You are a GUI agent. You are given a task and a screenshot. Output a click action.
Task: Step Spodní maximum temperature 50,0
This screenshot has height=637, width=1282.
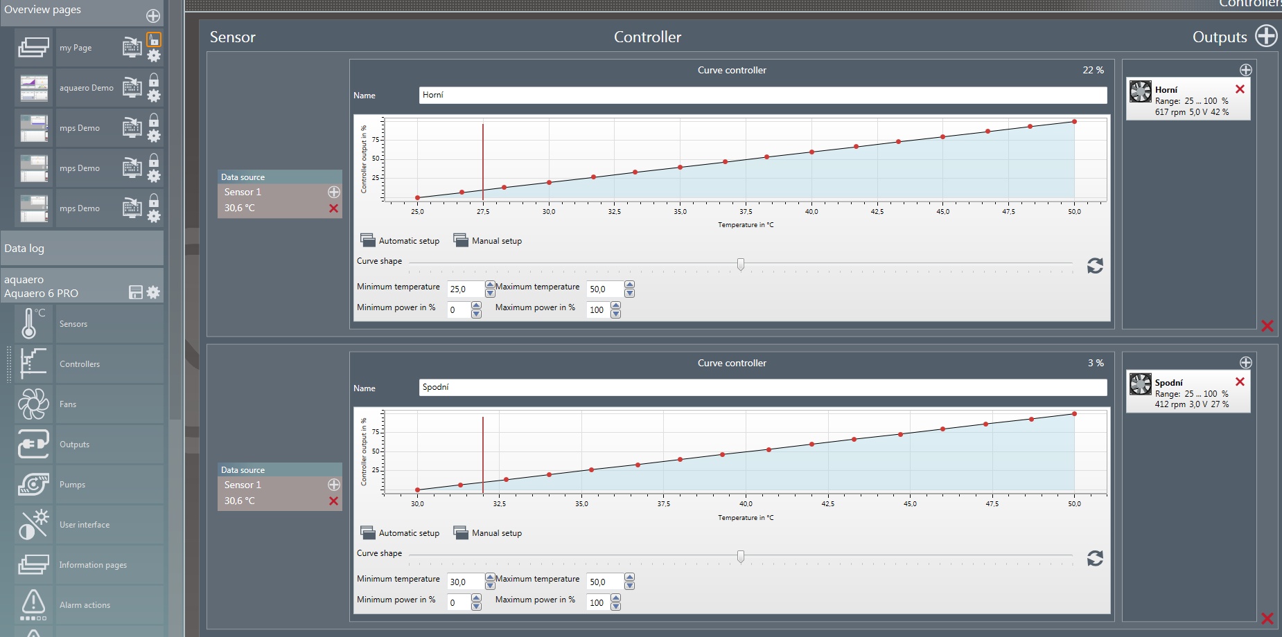pos(629,582)
